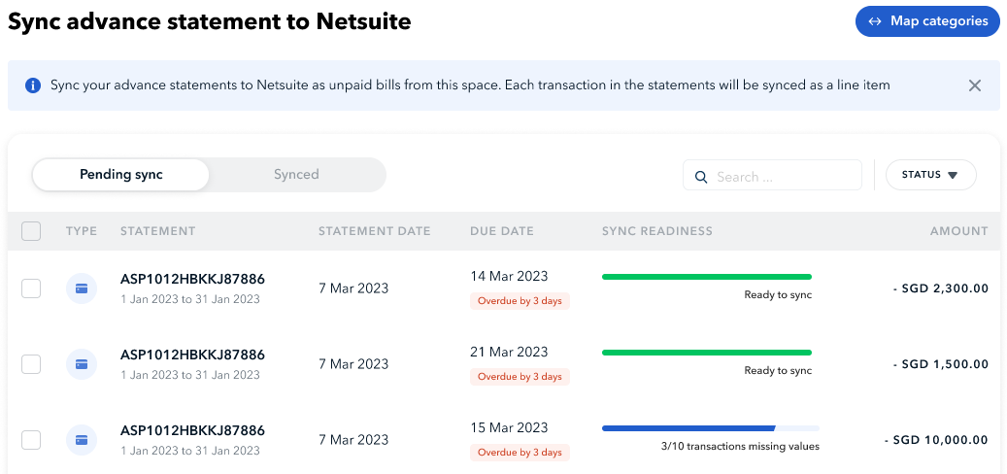The image size is (1007, 474).
Task: Click card icon in SGD 2,300.00 row
Action: click(82, 288)
